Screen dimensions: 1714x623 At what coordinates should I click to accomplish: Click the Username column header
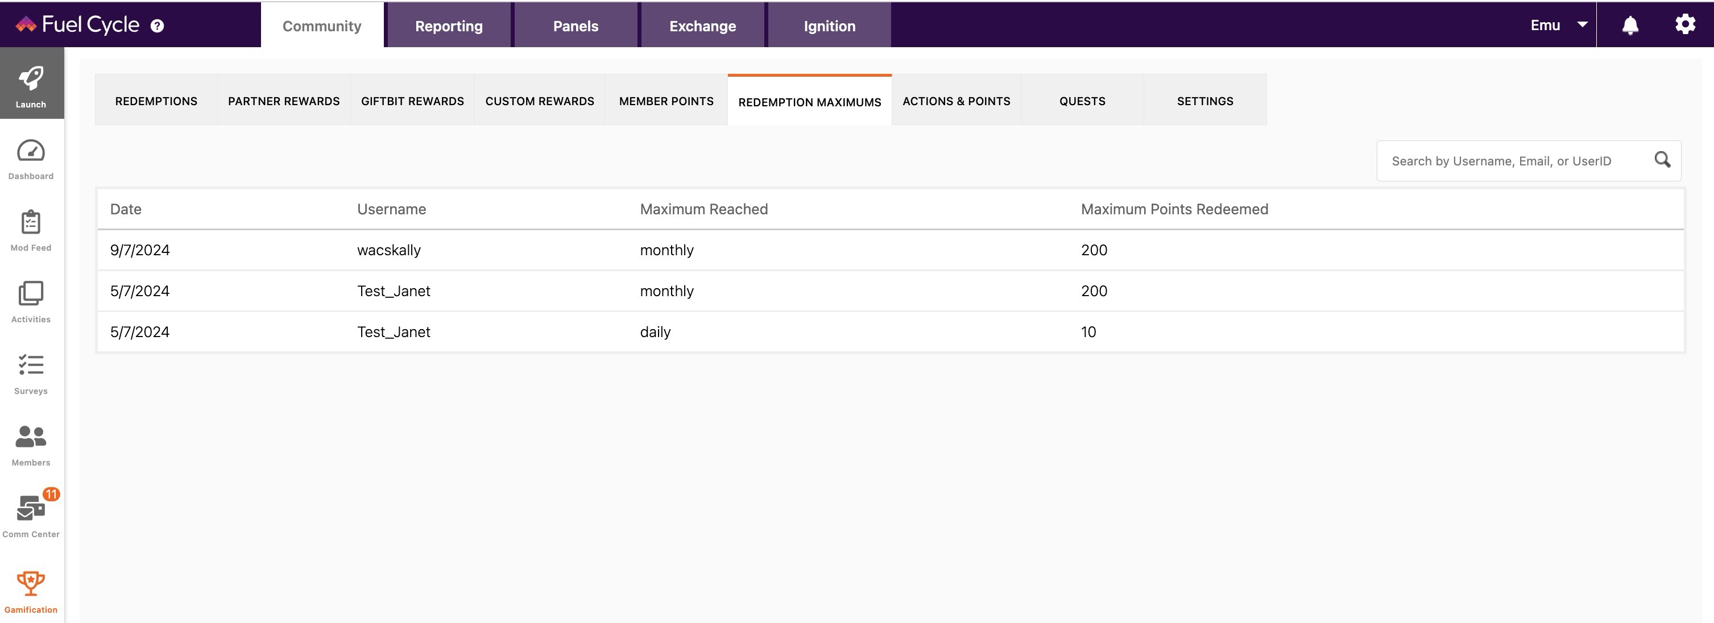point(391,209)
